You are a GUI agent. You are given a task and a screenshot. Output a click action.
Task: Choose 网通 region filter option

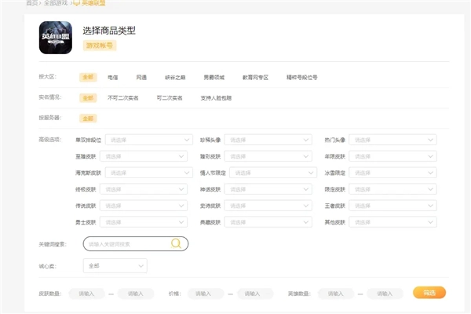point(141,78)
